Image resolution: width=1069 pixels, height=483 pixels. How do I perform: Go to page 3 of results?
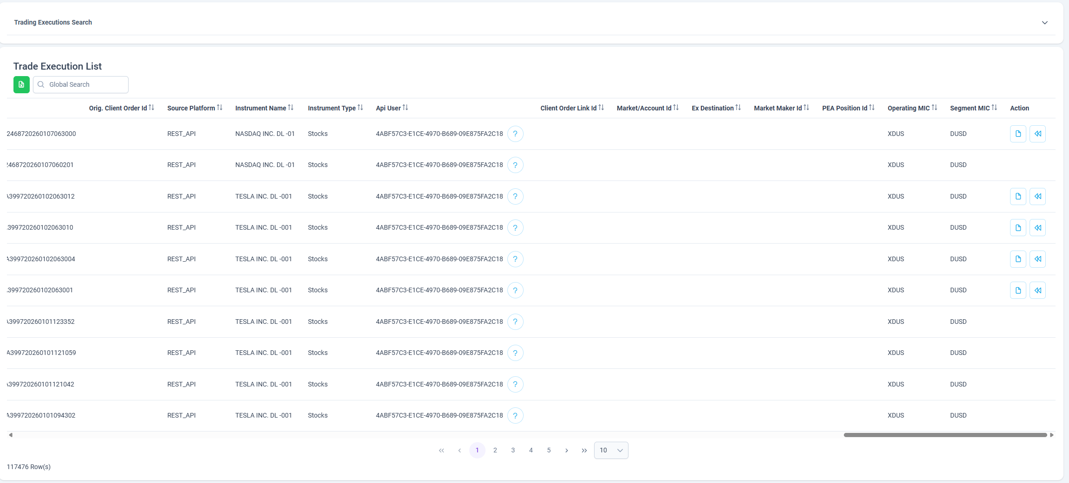(513, 451)
